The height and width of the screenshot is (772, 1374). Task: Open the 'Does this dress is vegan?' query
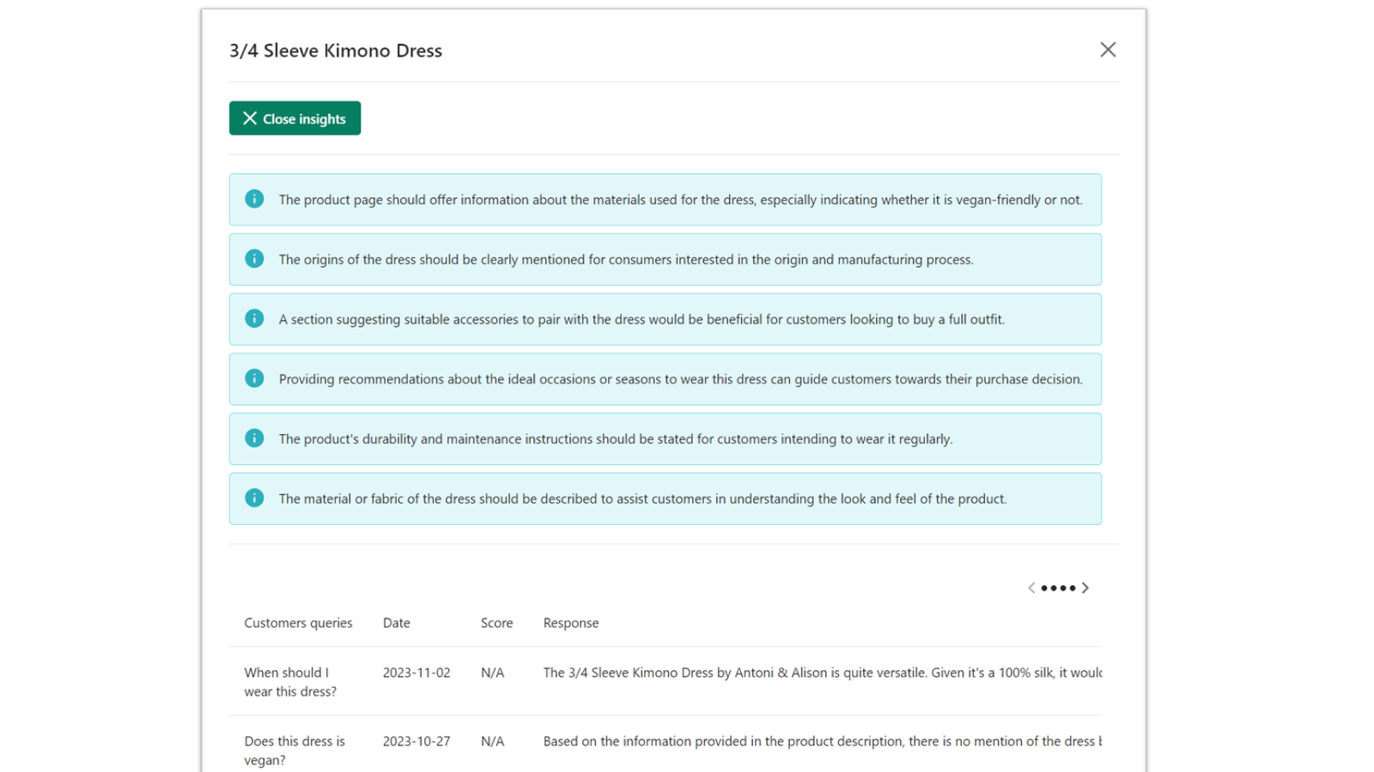(295, 751)
